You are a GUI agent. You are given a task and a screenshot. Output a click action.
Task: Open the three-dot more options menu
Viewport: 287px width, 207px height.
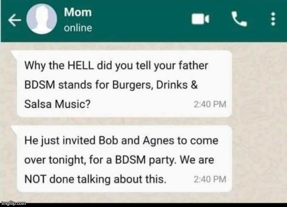tap(273, 19)
